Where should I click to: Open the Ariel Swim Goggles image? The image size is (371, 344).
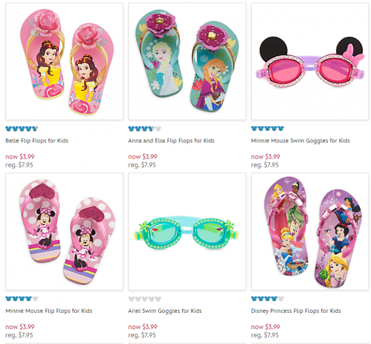[x=187, y=231]
